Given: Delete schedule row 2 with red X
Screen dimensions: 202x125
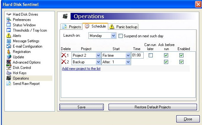Looking at the screenshot, I should point(64,62).
